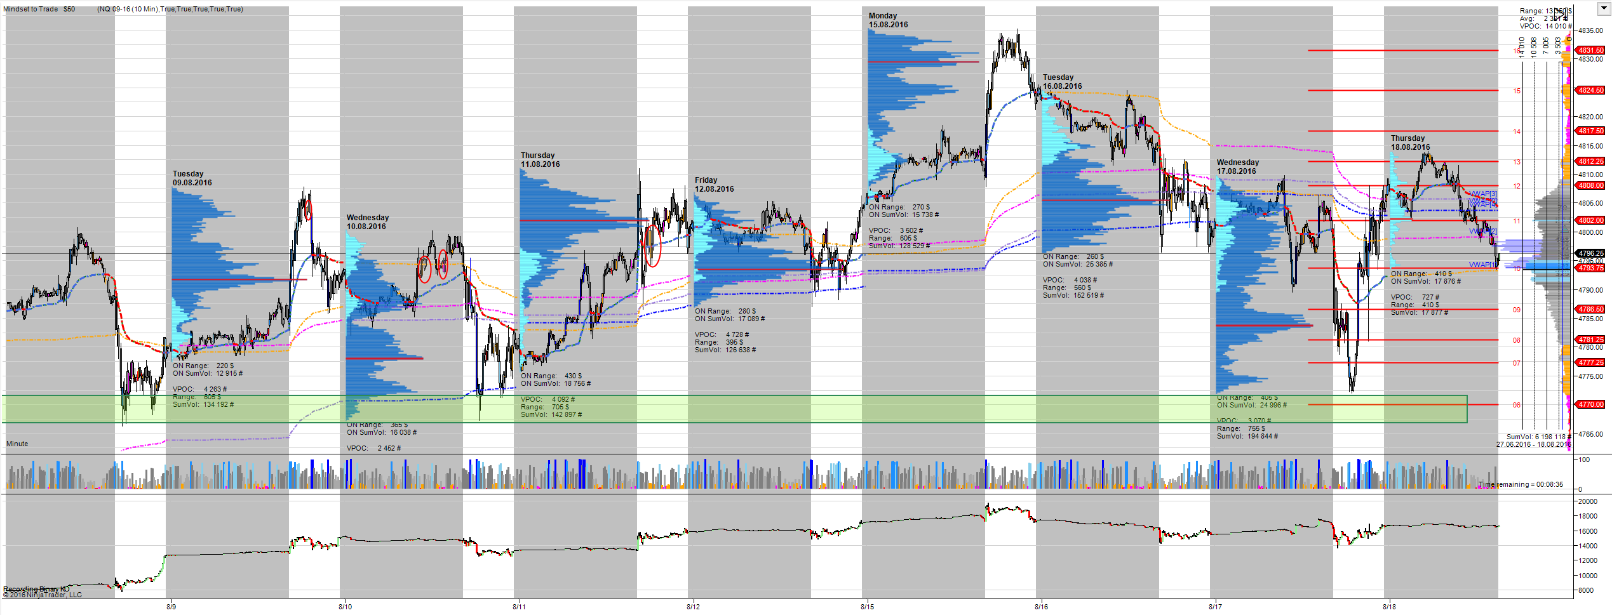Click the 8/17 date label on time axis

pyautogui.click(x=1216, y=607)
